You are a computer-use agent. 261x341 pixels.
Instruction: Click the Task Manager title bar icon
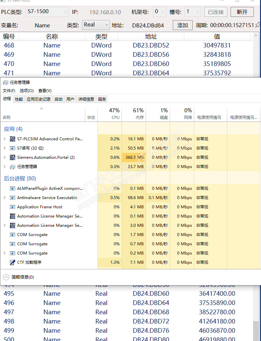(x=5, y=83)
